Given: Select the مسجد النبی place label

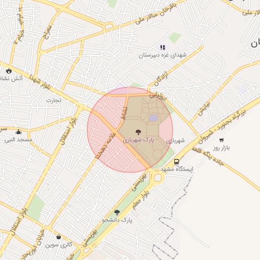Looking at the screenshot, I should (18, 140).
